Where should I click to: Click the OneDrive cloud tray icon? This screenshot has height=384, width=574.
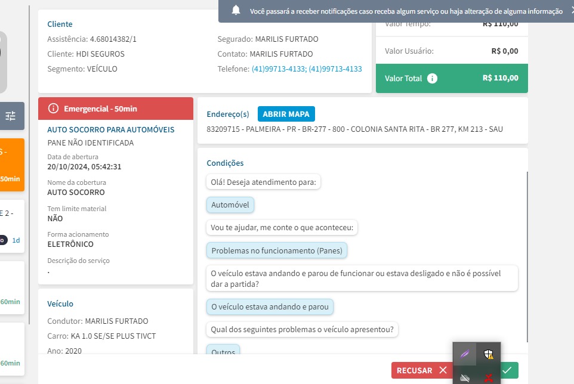tap(465, 377)
